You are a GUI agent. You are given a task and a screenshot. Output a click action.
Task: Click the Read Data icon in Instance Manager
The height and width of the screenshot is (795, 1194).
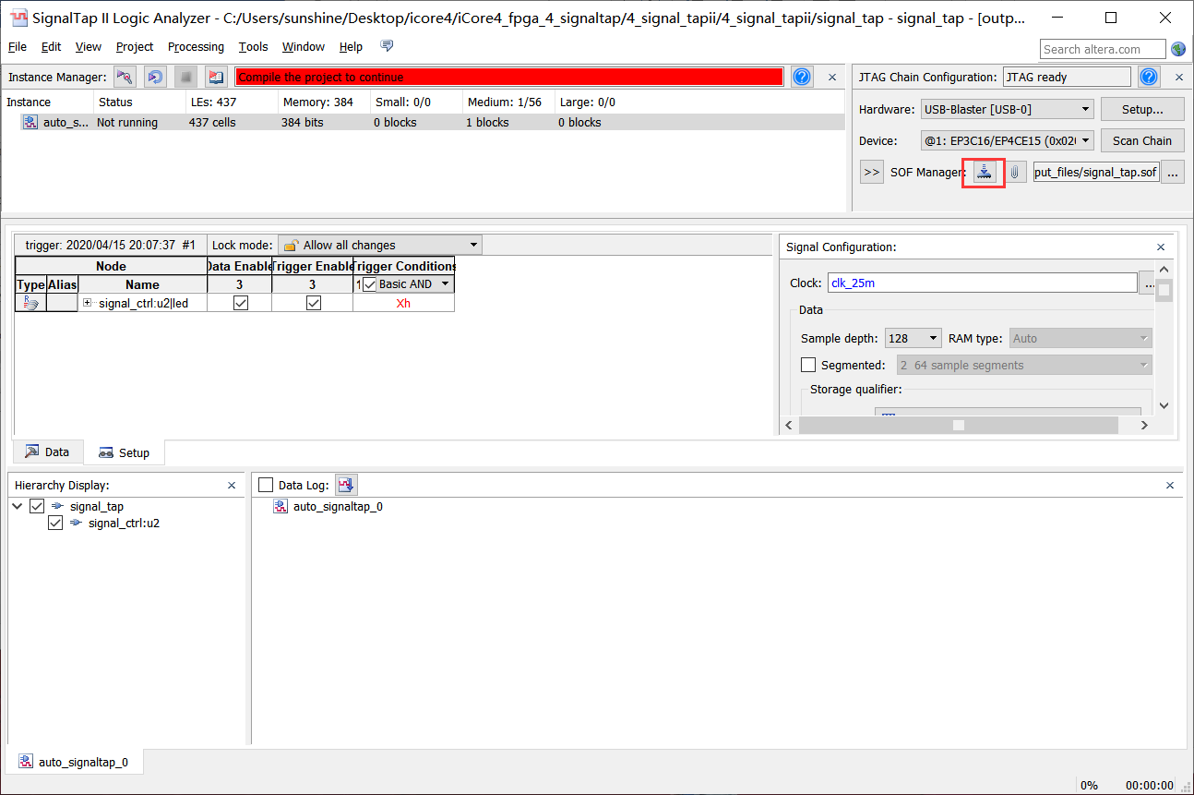(216, 78)
